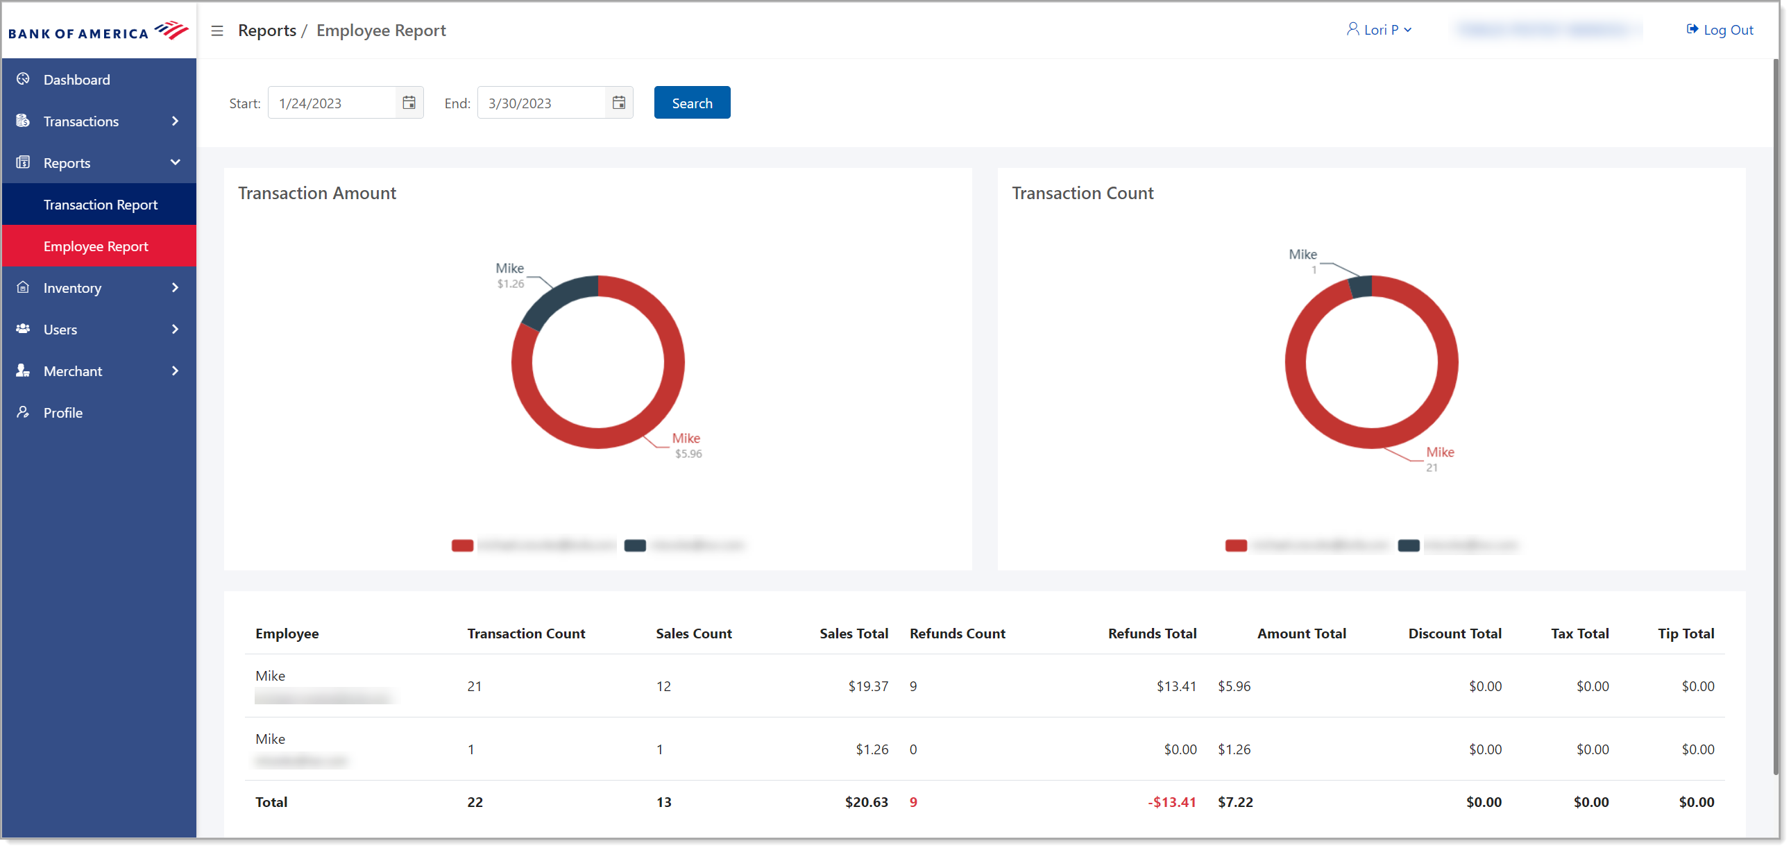Expand the Users submenu chevron
Viewport: 1791px width, 850px height.
(x=175, y=330)
